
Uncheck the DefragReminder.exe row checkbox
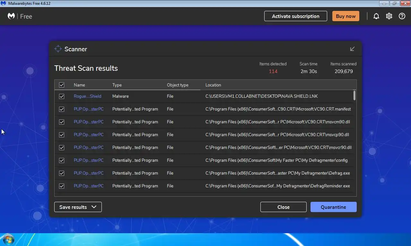point(62,186)
